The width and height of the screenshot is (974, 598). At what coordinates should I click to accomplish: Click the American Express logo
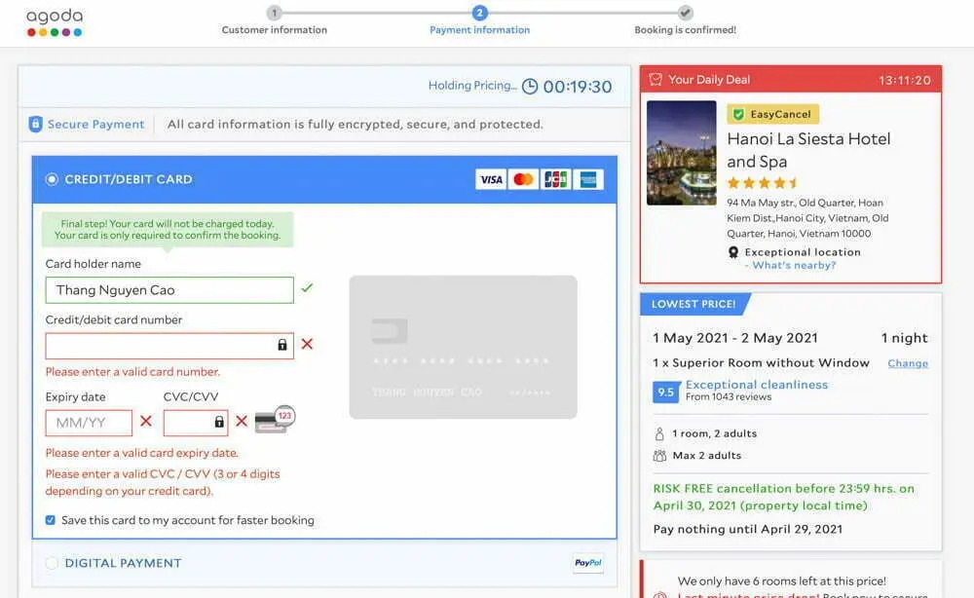click(587, 179)
